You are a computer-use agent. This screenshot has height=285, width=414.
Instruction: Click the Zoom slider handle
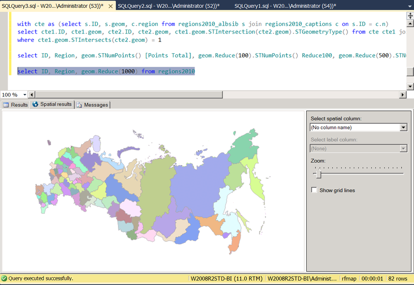click(319, 174)
